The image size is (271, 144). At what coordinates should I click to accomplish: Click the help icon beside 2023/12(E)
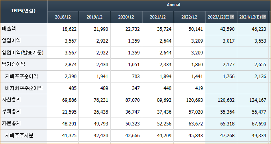(x=232, y=17)
